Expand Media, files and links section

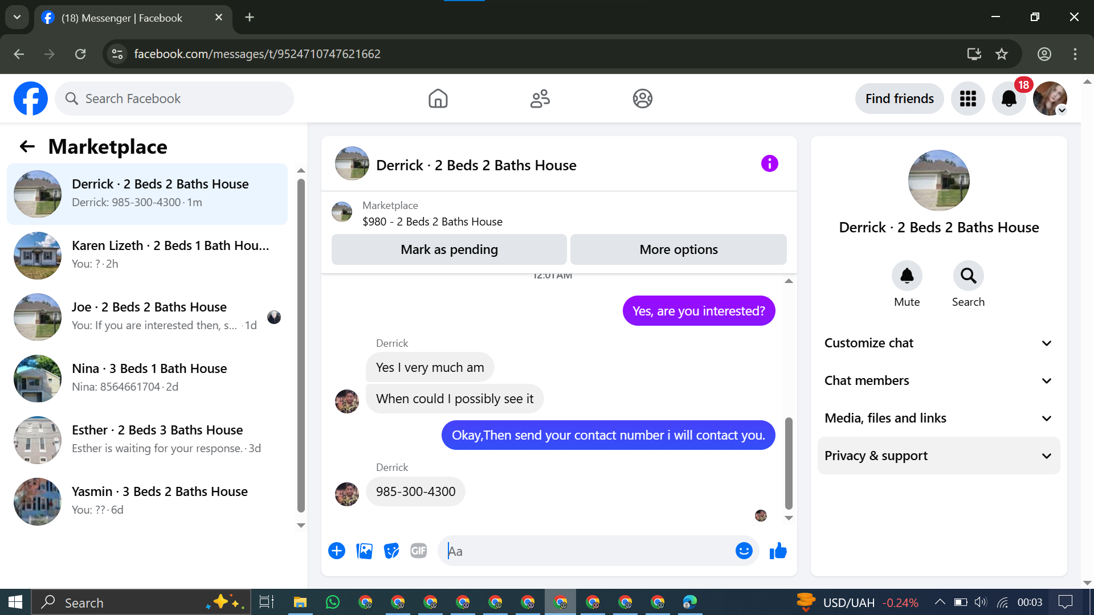tap(938, 418)
